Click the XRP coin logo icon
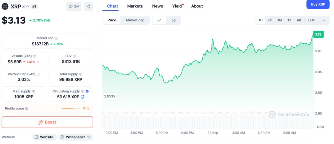Screen dimensions: 334x144 coord(5,6)
